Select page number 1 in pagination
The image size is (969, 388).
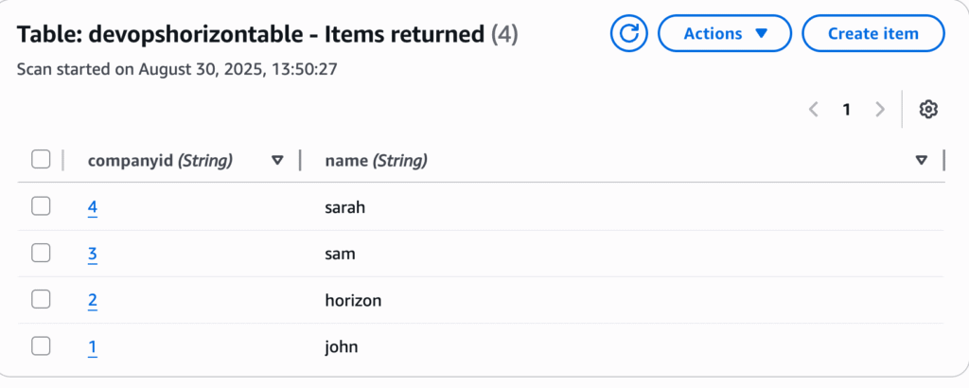pyautogui.click(x=847, y=110)
